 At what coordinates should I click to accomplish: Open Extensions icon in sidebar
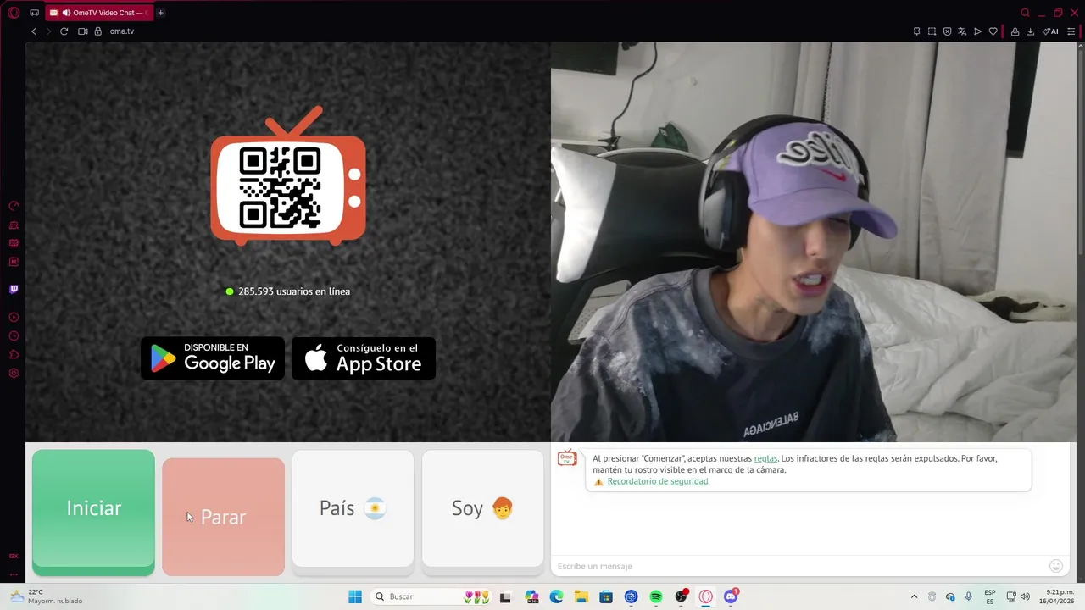coord(14,354)
